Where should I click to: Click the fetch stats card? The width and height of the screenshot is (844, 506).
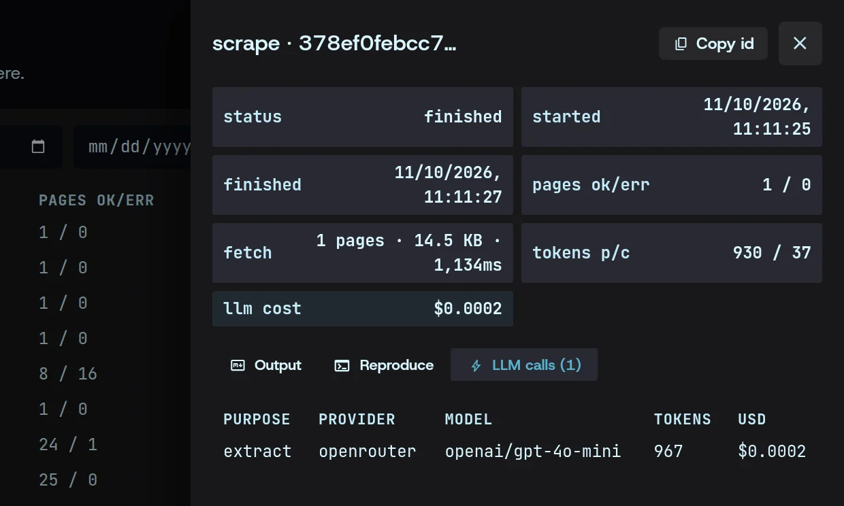(x=363, y=253)
